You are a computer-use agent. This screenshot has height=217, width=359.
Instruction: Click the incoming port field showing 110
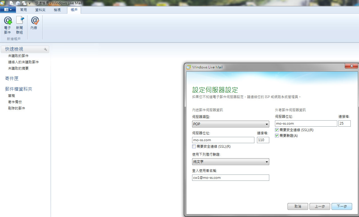tap(263, 140)
